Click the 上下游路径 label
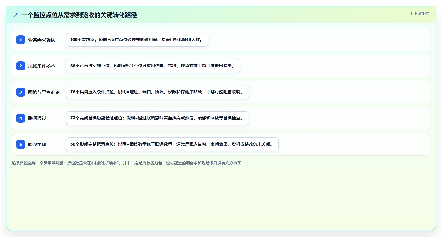442x237 pixels. [419, 13]
